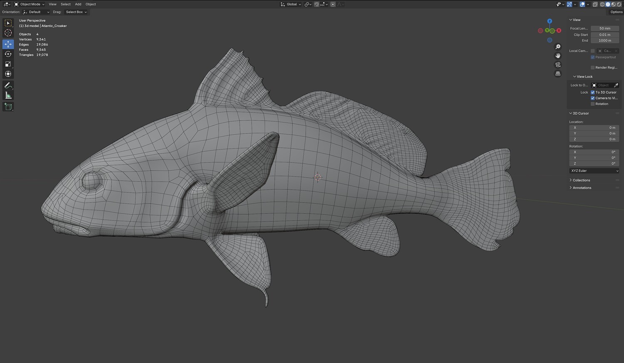Enable the Rotation lock checkbox

pyautogui.click(x=593, y=104)
